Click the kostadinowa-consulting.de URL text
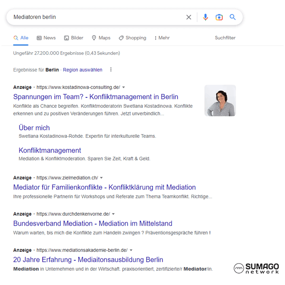The width and height of the screenshot is (285, 285). [78, 87]
